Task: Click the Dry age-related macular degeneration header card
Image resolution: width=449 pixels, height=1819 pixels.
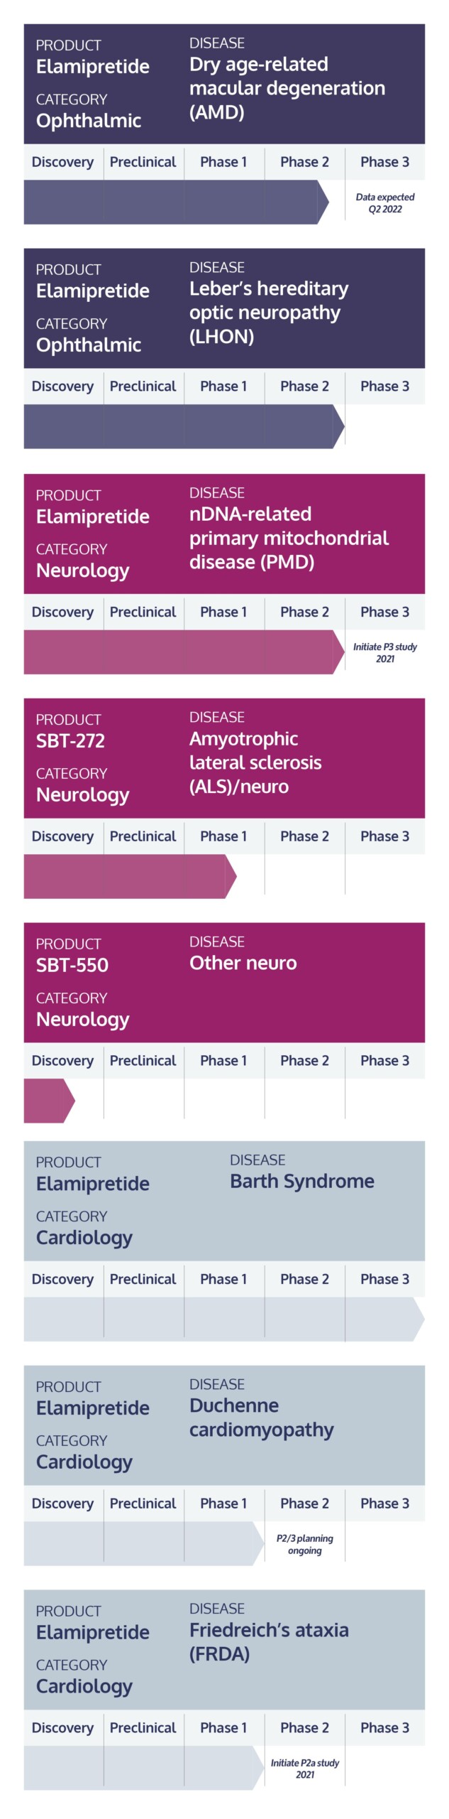Action: 224,84
